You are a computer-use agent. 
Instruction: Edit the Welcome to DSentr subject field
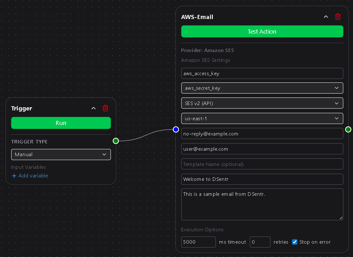click(262, 179)
